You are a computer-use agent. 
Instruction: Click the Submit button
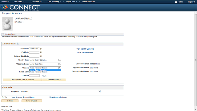point(10,101)
